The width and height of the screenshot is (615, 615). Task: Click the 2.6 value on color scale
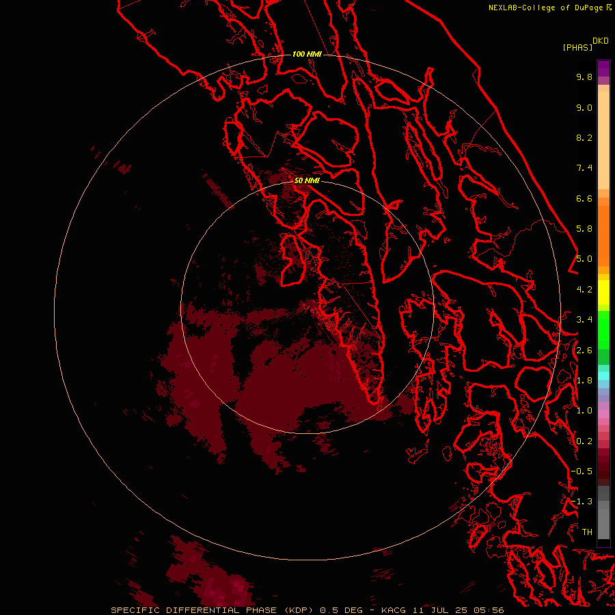584,351
